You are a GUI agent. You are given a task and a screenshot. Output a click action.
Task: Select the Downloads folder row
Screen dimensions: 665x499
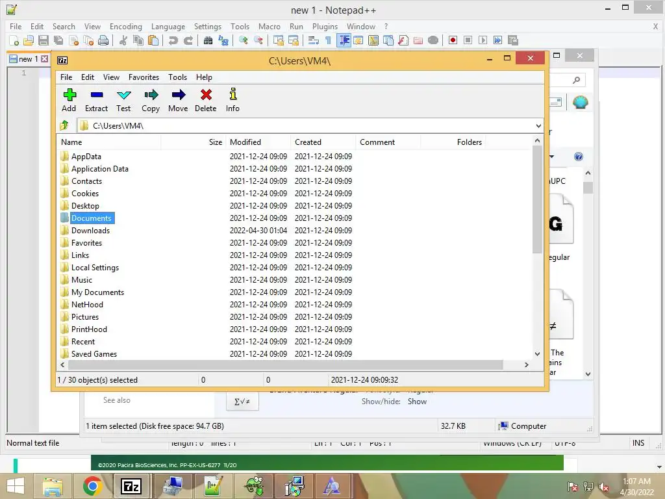295,231
